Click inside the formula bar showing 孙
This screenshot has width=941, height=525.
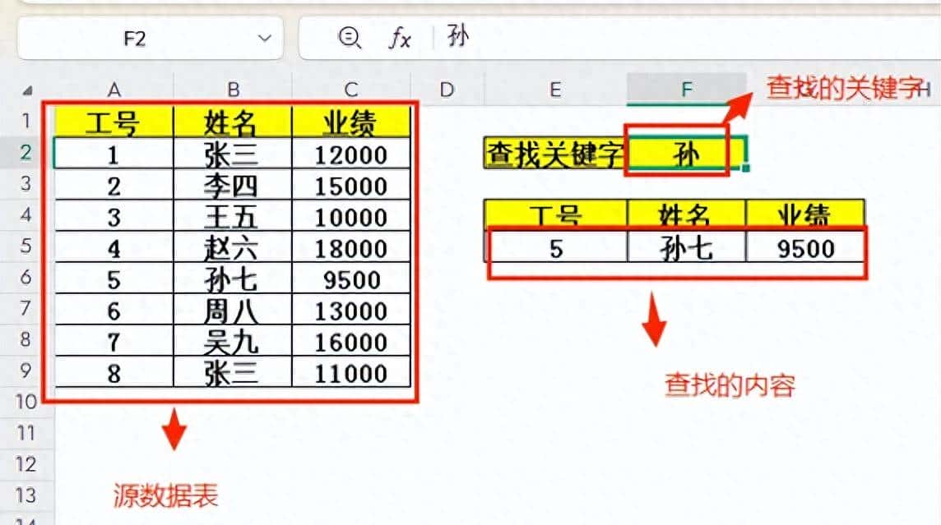point(456,38)
